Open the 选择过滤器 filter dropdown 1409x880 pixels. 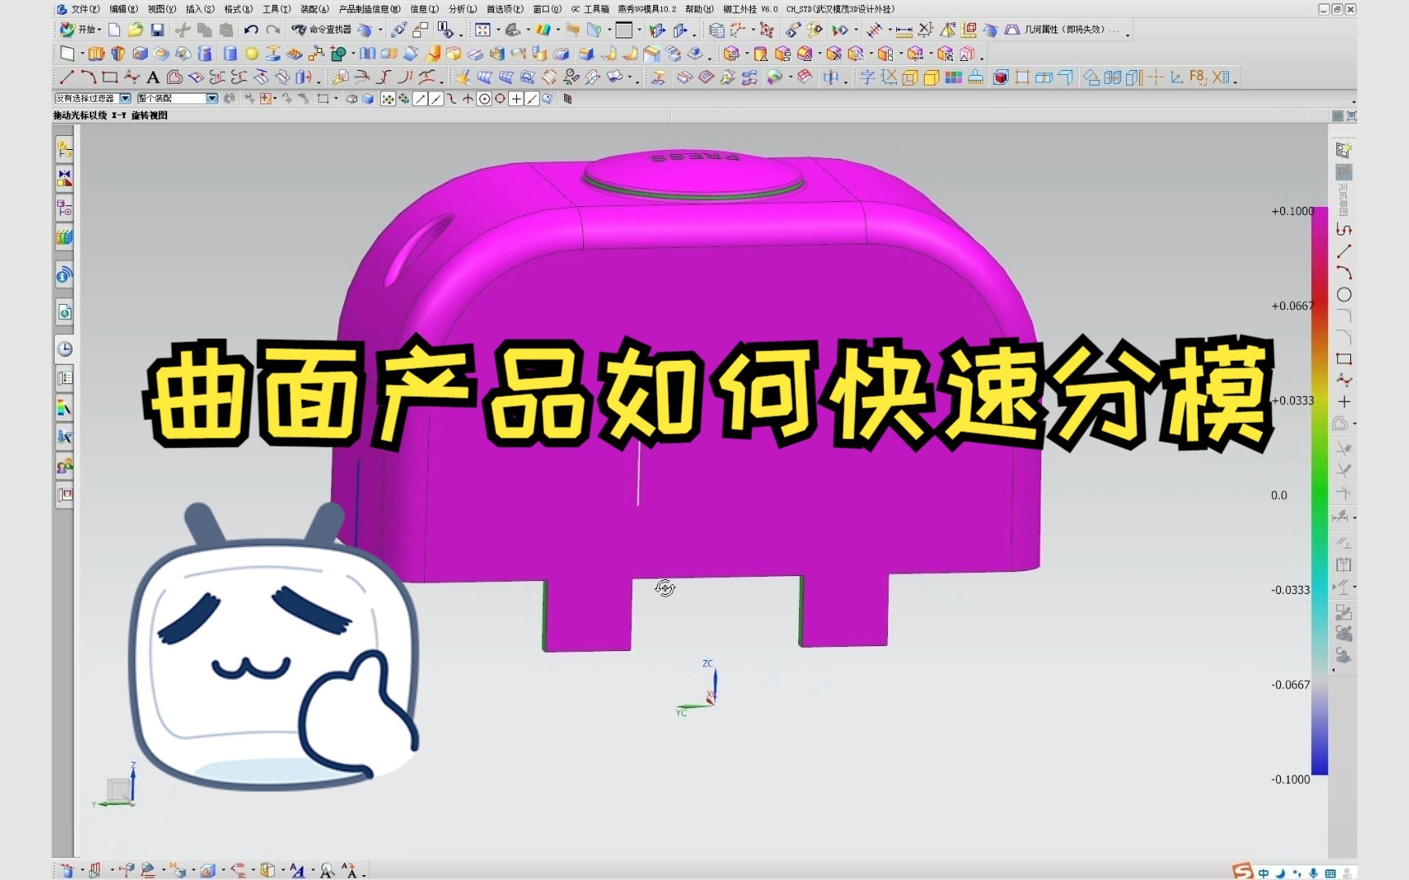click(x=126, y=98)
